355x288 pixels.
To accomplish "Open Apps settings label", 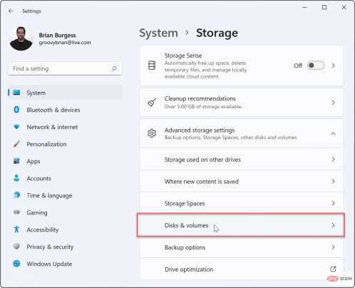I will [34, 161].
